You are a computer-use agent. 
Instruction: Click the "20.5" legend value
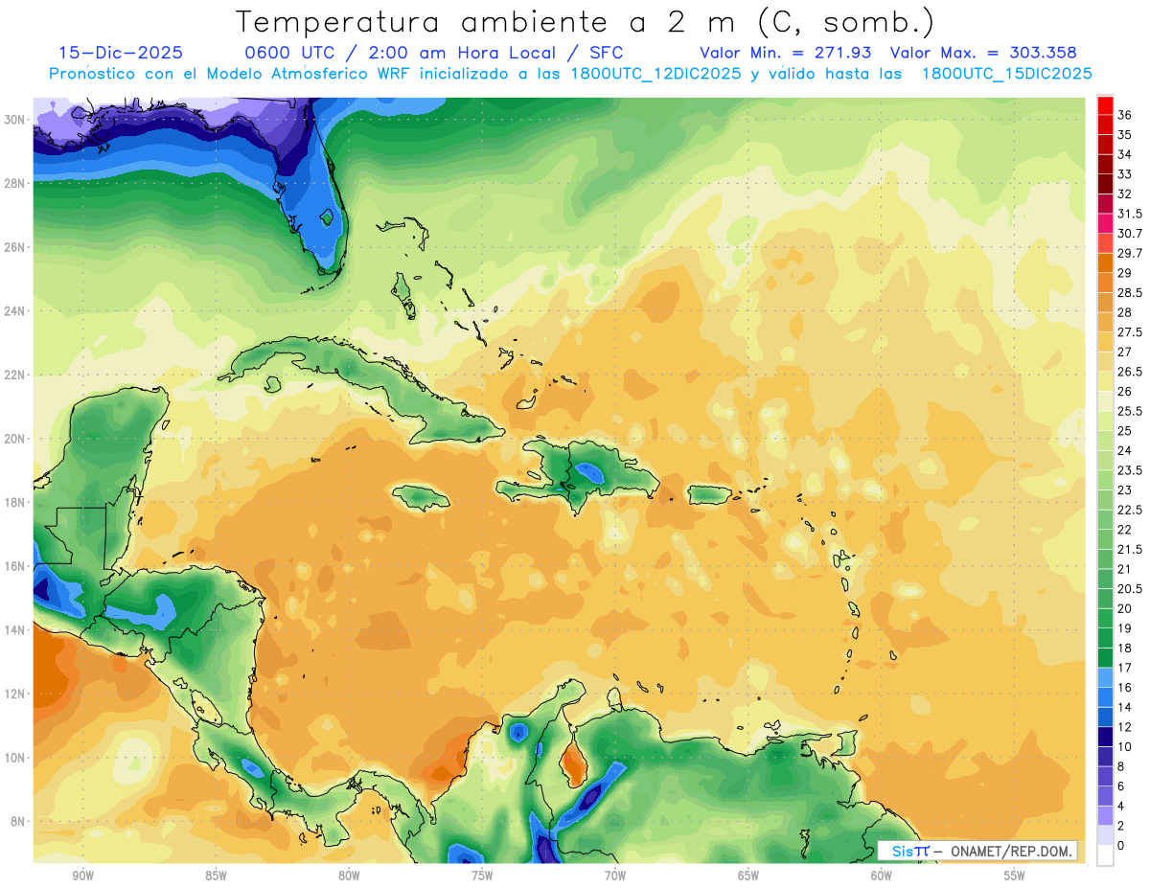click(x=1130, y=589)
